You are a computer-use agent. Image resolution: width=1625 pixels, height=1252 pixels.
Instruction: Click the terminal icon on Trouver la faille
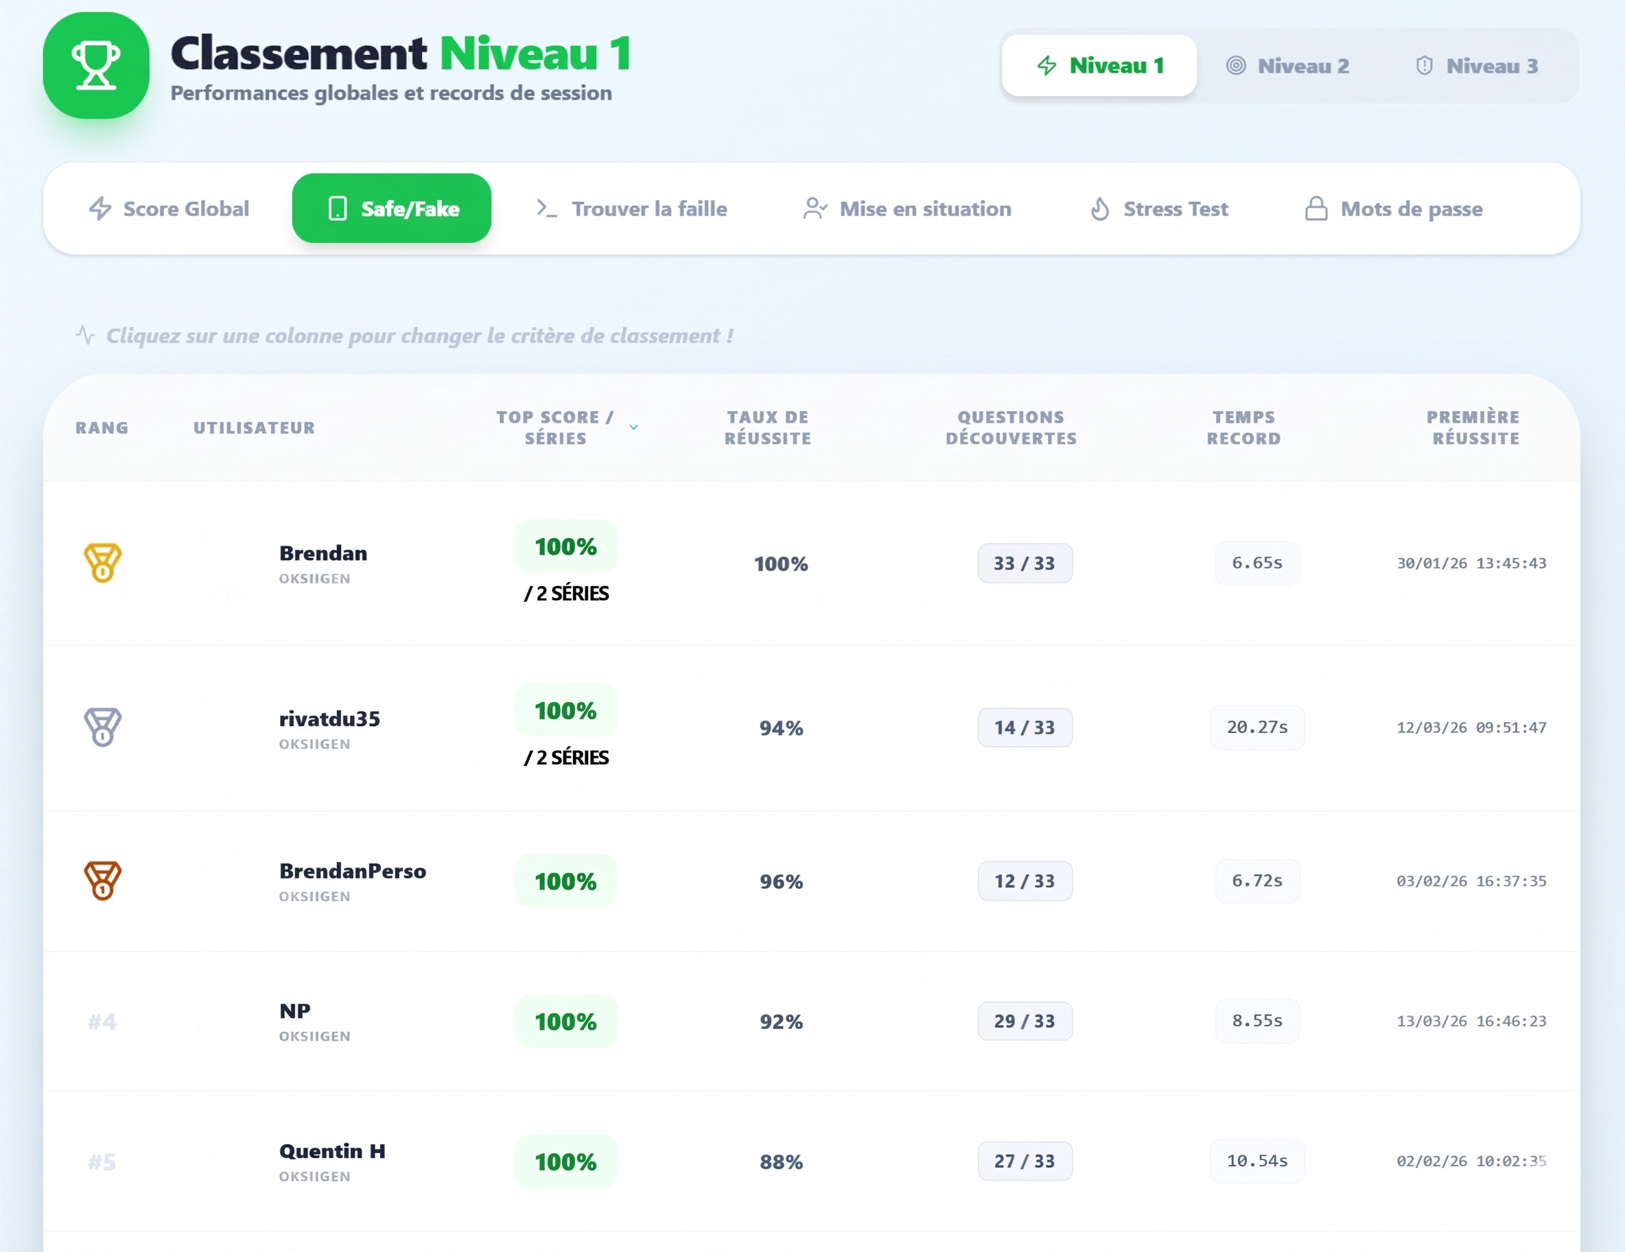point(546,209)
